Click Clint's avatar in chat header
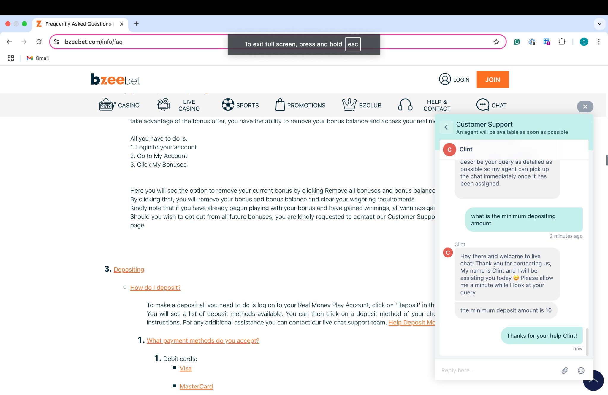 [x=449, y=149]
